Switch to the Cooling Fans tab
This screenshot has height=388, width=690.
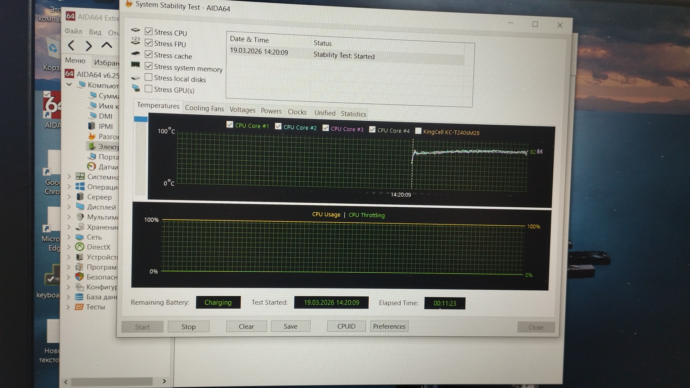click(204, 108)
